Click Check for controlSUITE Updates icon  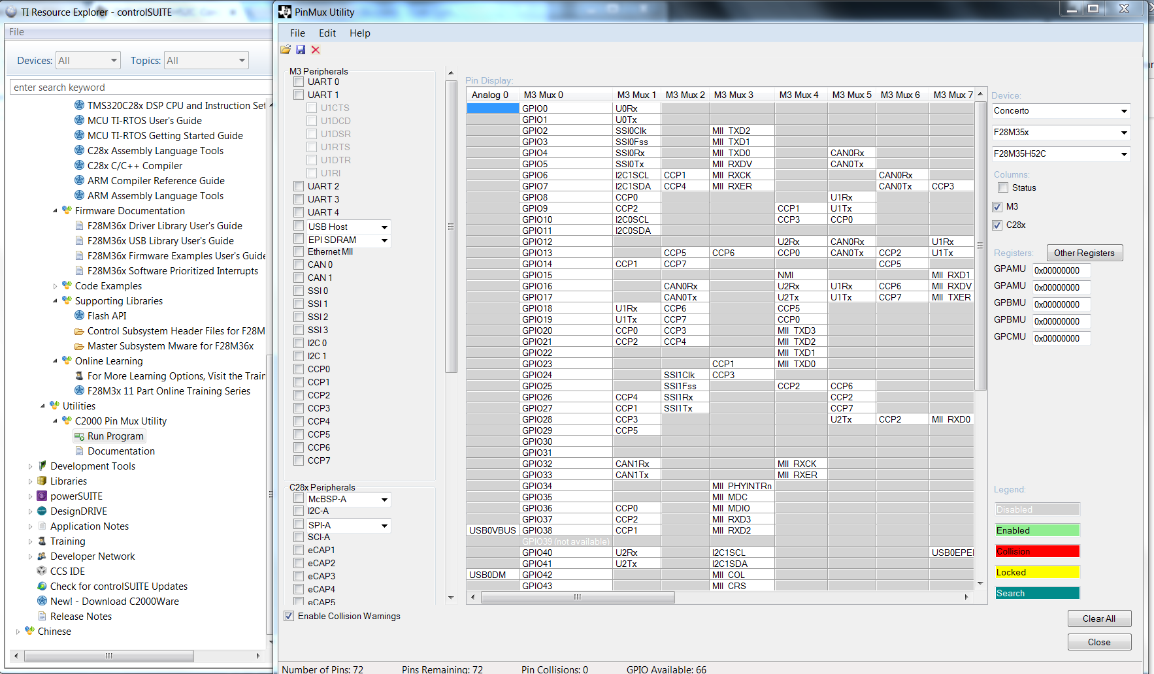(41, 586)
